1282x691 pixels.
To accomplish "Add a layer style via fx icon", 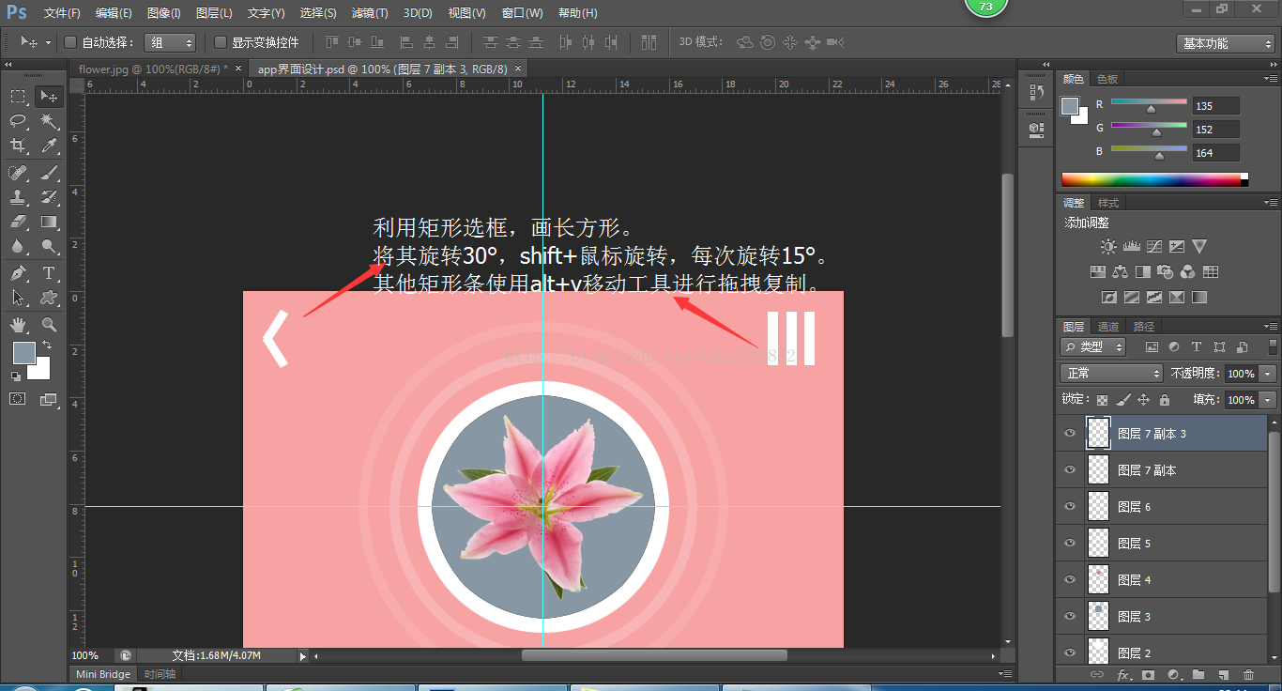I will click(1122, 674).
